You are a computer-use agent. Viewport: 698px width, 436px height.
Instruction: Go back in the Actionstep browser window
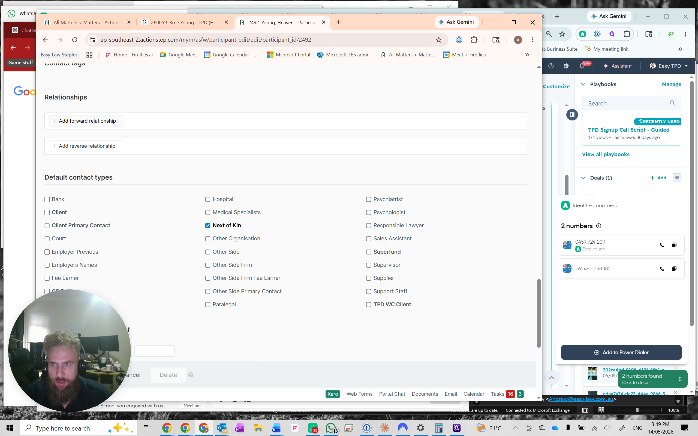coord(45,40)
